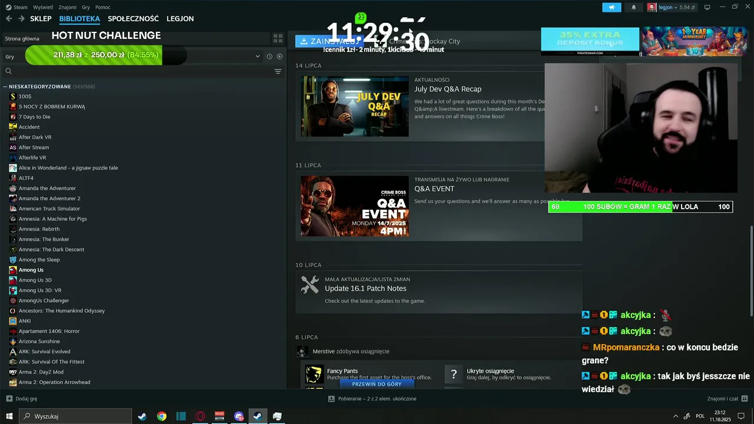Select the 7 Days to Die icon
The width and height of the screenshot is (754, 424).
pyautogui.click(x=13, y=117)
